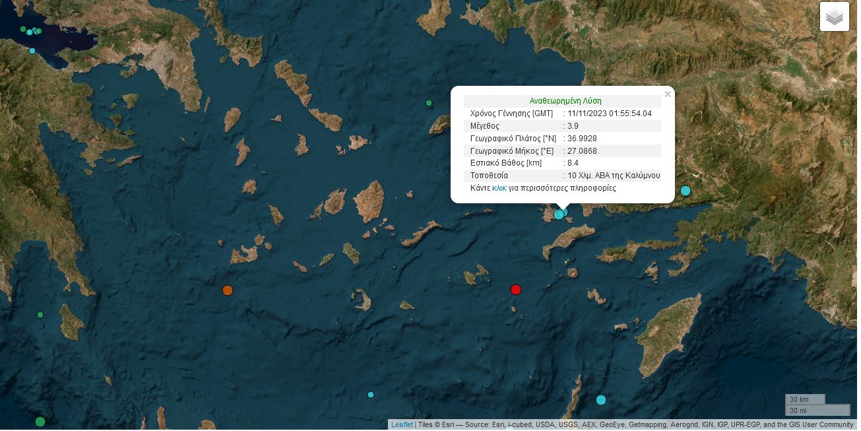Click the focal depth value 8.4
Screen dimensions: 861x431
573,163
